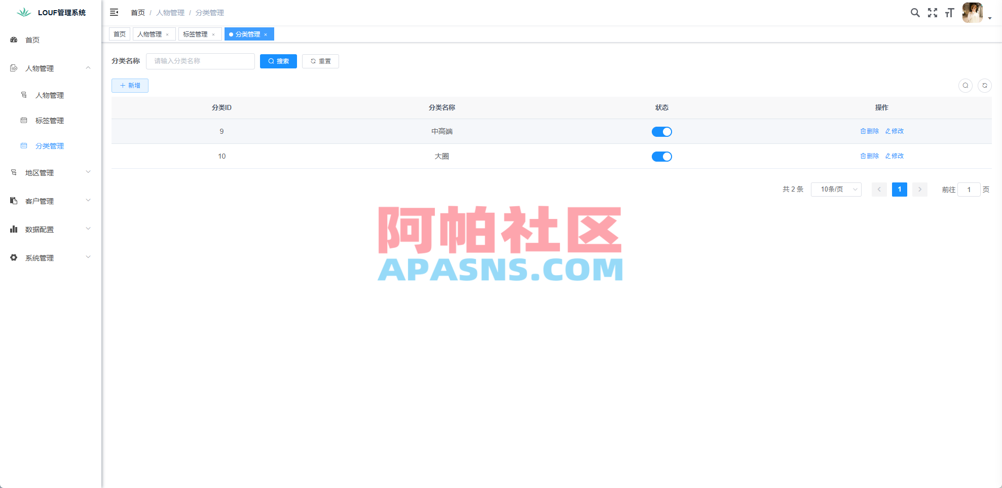Go to next page arrow

pyautogui.click(x=920, y=190)
